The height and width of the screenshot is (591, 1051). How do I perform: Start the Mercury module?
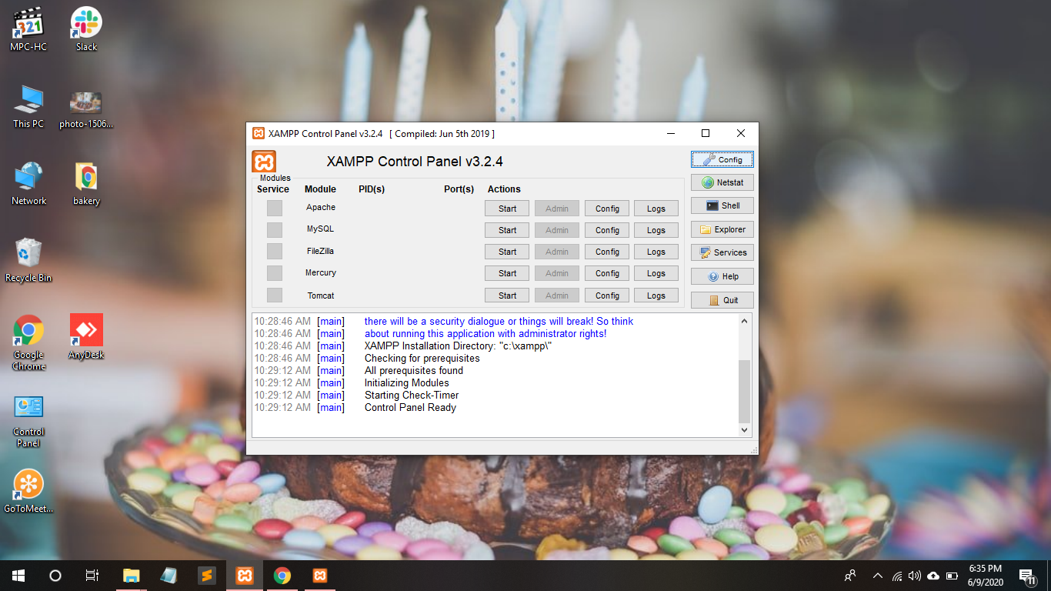[x=507, y=273]
